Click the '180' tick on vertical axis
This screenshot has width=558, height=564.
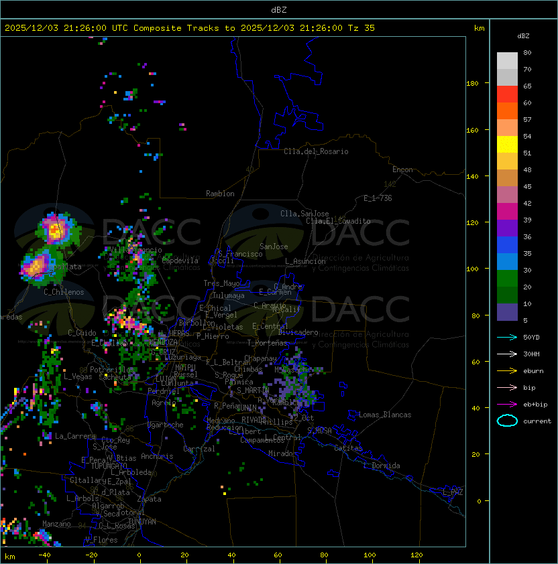pyautogui.click(x=472, y=84)
